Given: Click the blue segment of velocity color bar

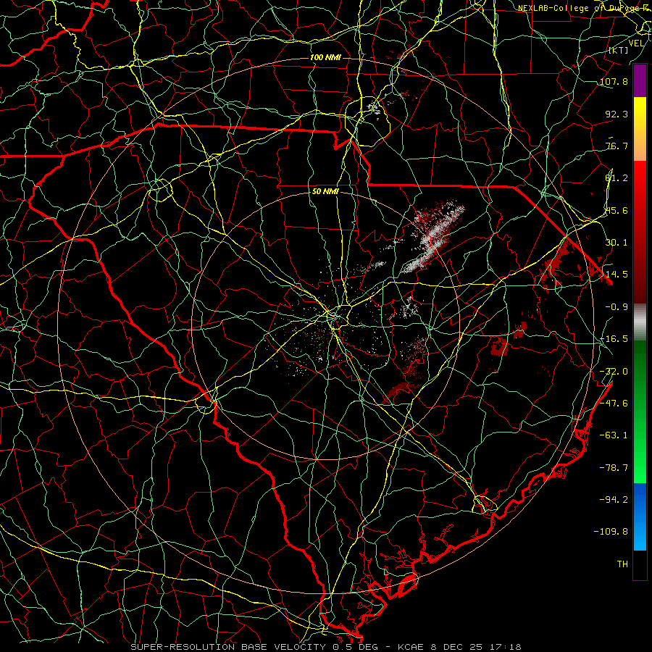Looking at the screenshot, I should pyautogui.click(x=640, y=517).
